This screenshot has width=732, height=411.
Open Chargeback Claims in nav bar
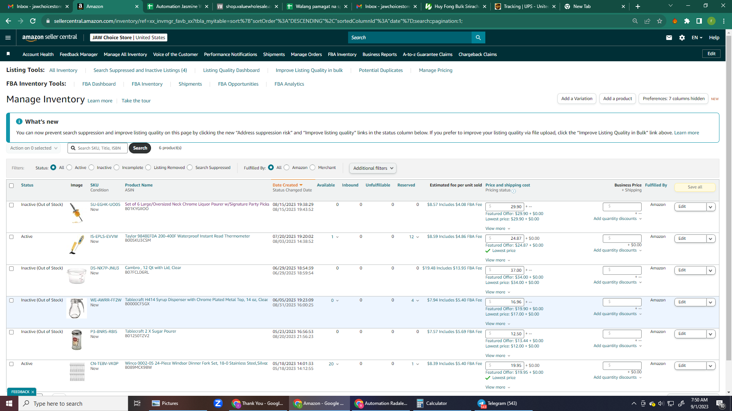(x=477, y=54)
